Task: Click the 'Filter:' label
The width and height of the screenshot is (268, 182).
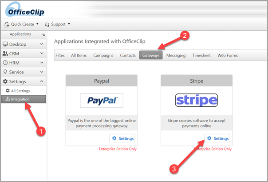Action: tap(60, 55)
